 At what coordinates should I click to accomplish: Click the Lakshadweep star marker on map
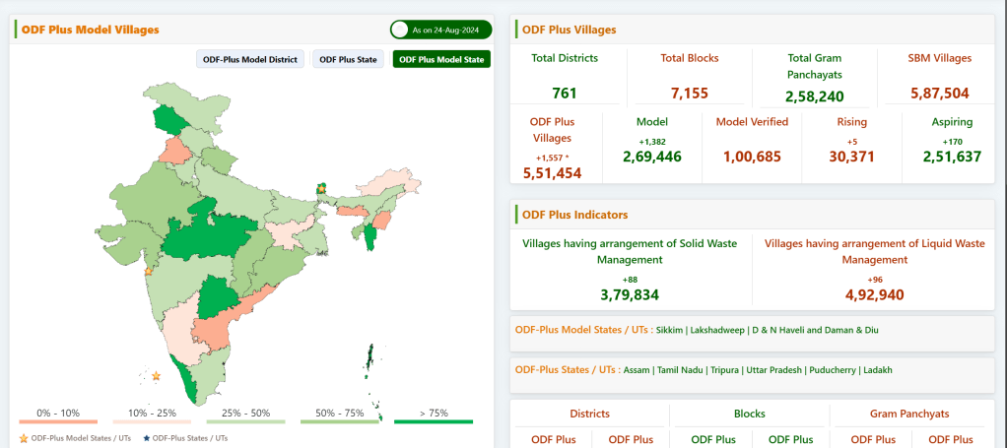pyautogui.click(x=156, y=375)
